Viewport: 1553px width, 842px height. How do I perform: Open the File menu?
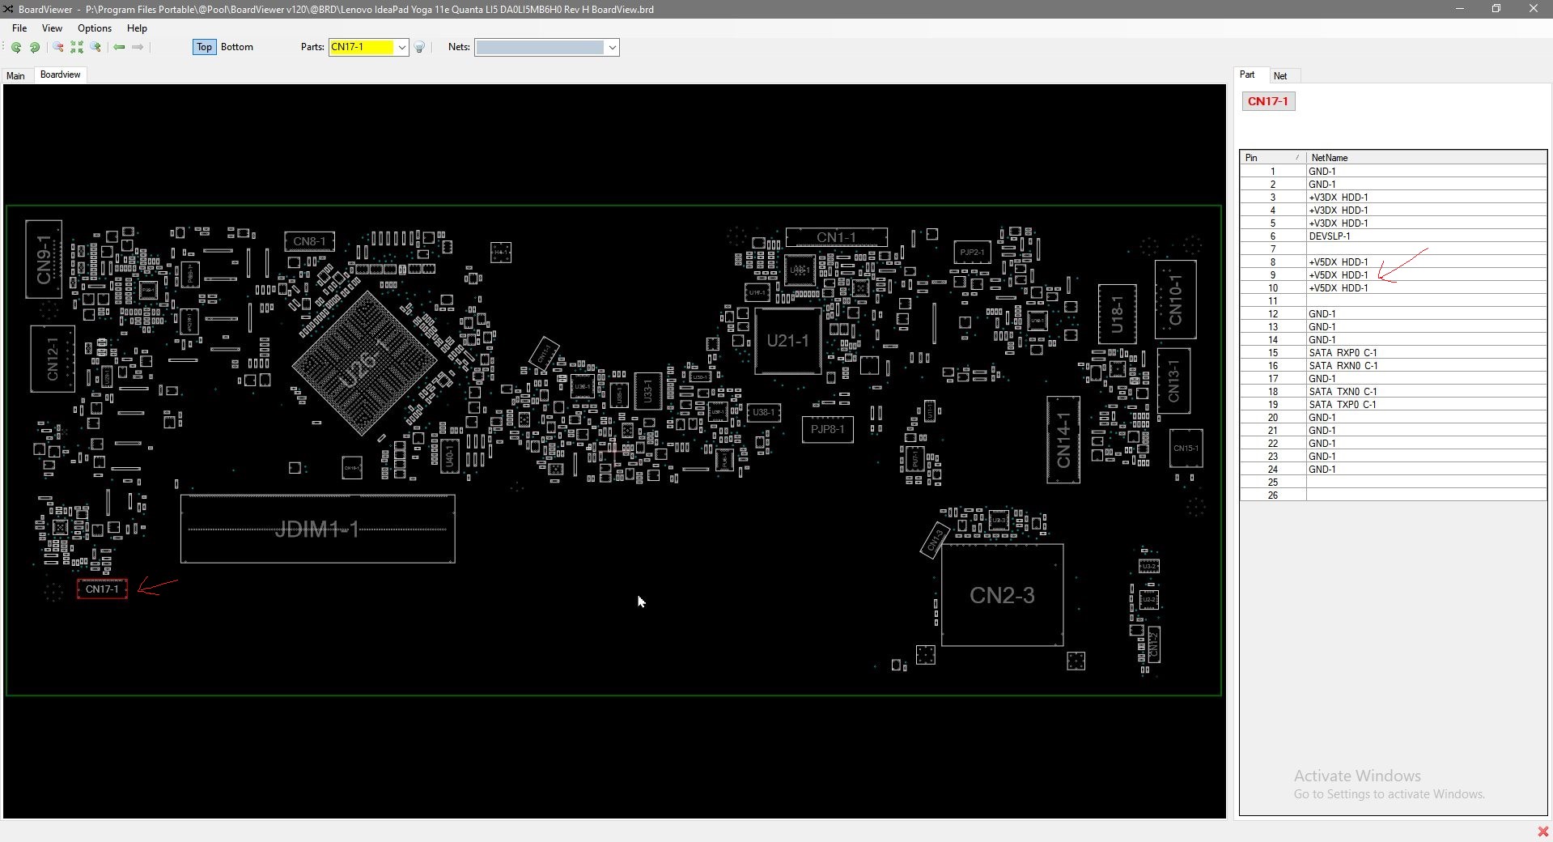pyautogui.click(x=19, y=28)
